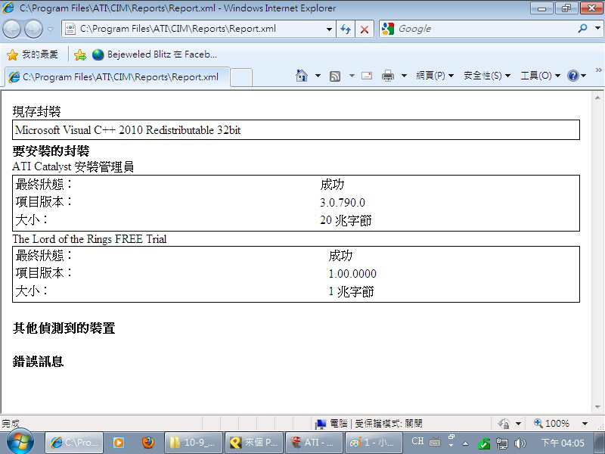Launch Firefox from the taskbar
The image size is (605, 454).
(x=147, y=443)
